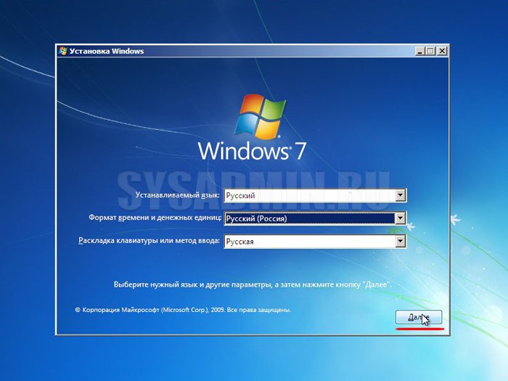Open the Формат времени и денежных единиц dropdown arrow
The height and width of the screenshot is (381, 508).
pos(400,218)
